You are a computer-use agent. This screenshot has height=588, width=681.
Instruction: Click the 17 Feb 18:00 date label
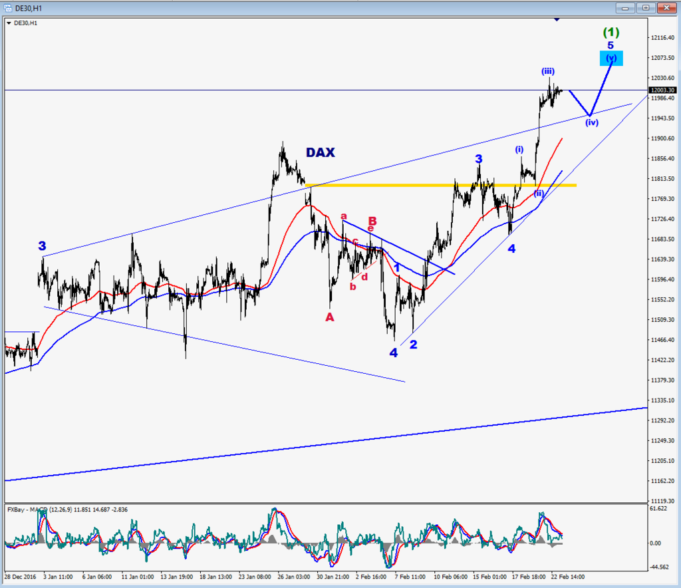[529, 577]
